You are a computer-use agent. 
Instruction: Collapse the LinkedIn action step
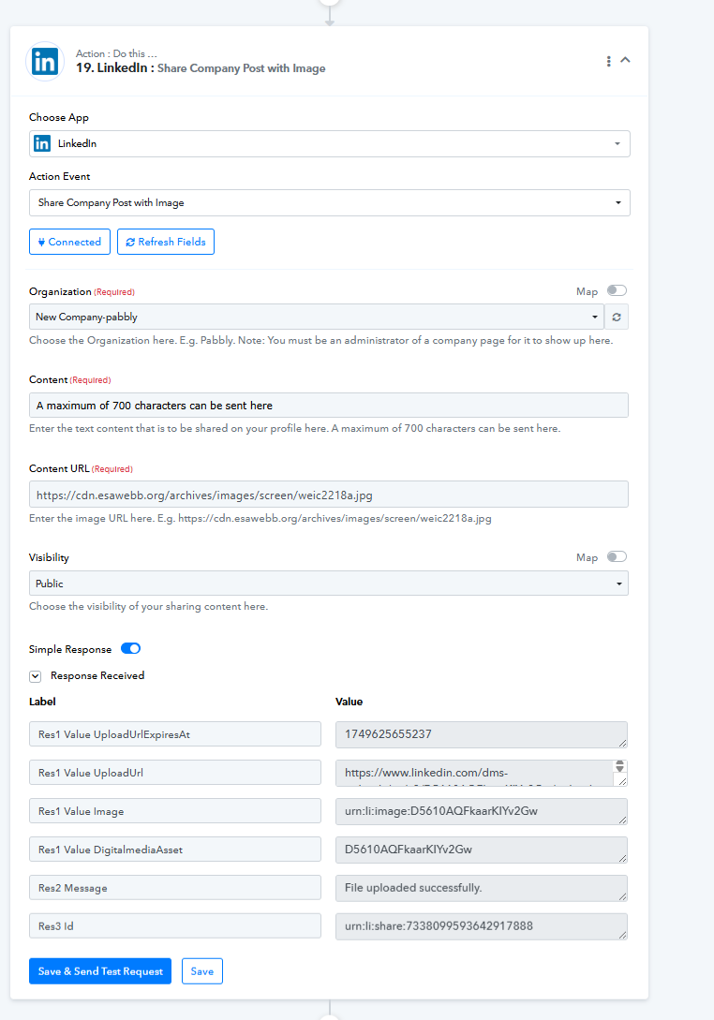click(x=626, y=60)
